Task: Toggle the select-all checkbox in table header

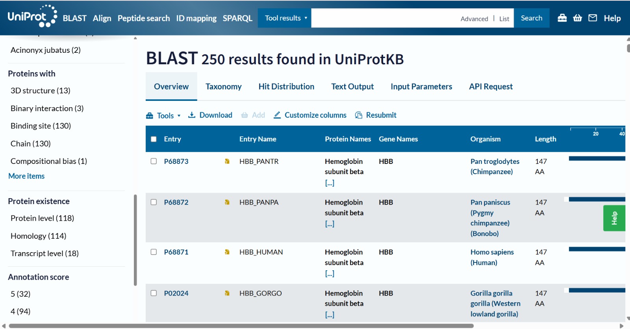Action: pyautogui.click(x=154, y=139)
